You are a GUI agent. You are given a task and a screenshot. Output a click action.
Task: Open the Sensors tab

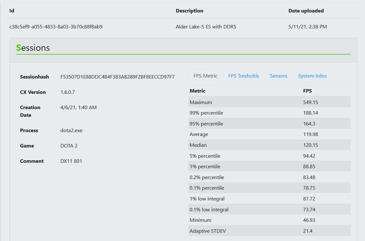pyautogui.click(x=279, y=76)
